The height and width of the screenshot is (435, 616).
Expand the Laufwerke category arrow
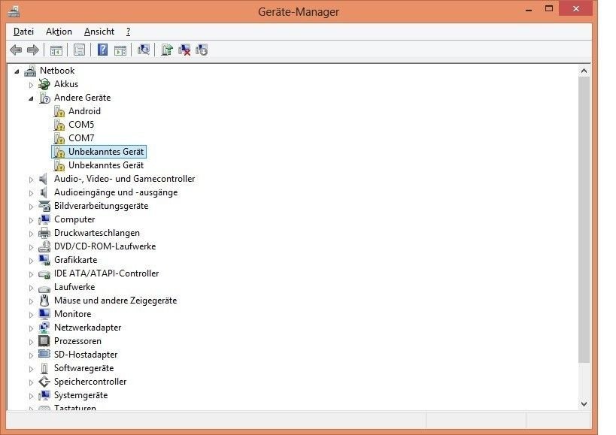[31, 288]
